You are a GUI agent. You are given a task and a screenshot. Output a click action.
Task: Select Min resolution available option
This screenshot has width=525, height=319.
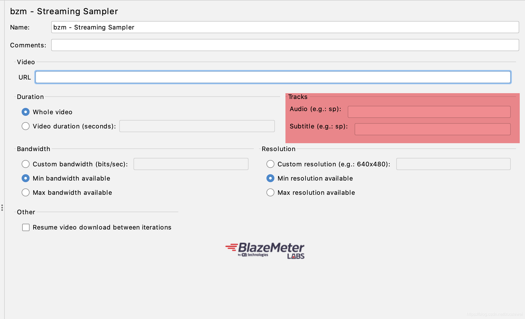click(270, 178)
